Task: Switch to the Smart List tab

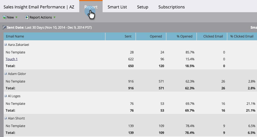Action: click(x=117, y=7)
